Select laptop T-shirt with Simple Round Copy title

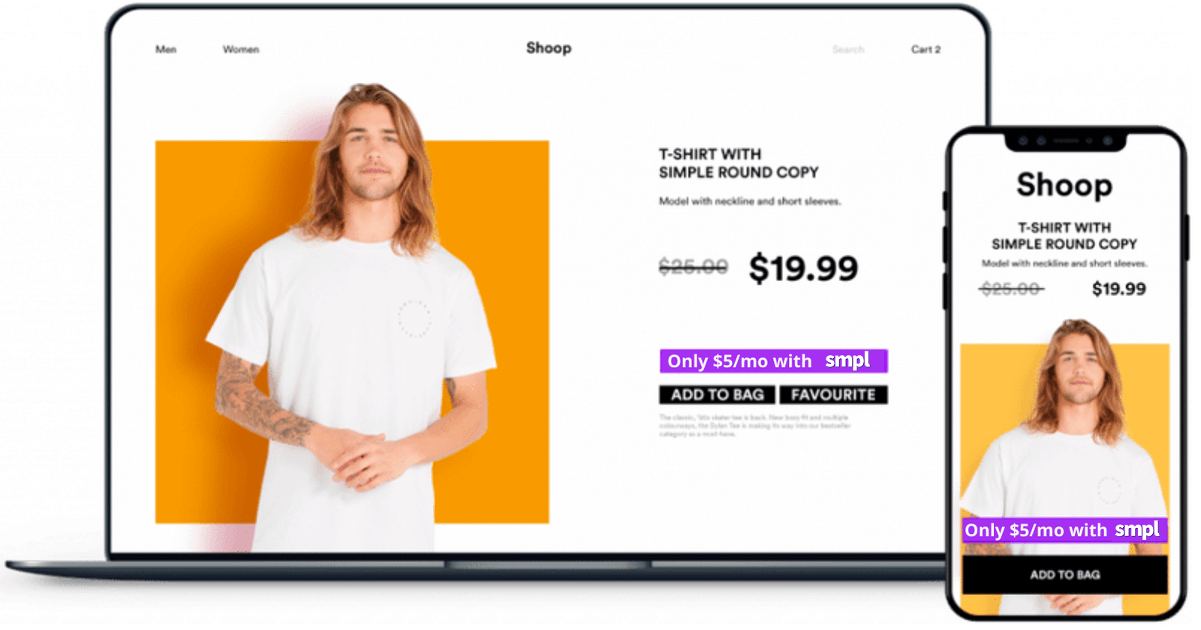[739, 163]
